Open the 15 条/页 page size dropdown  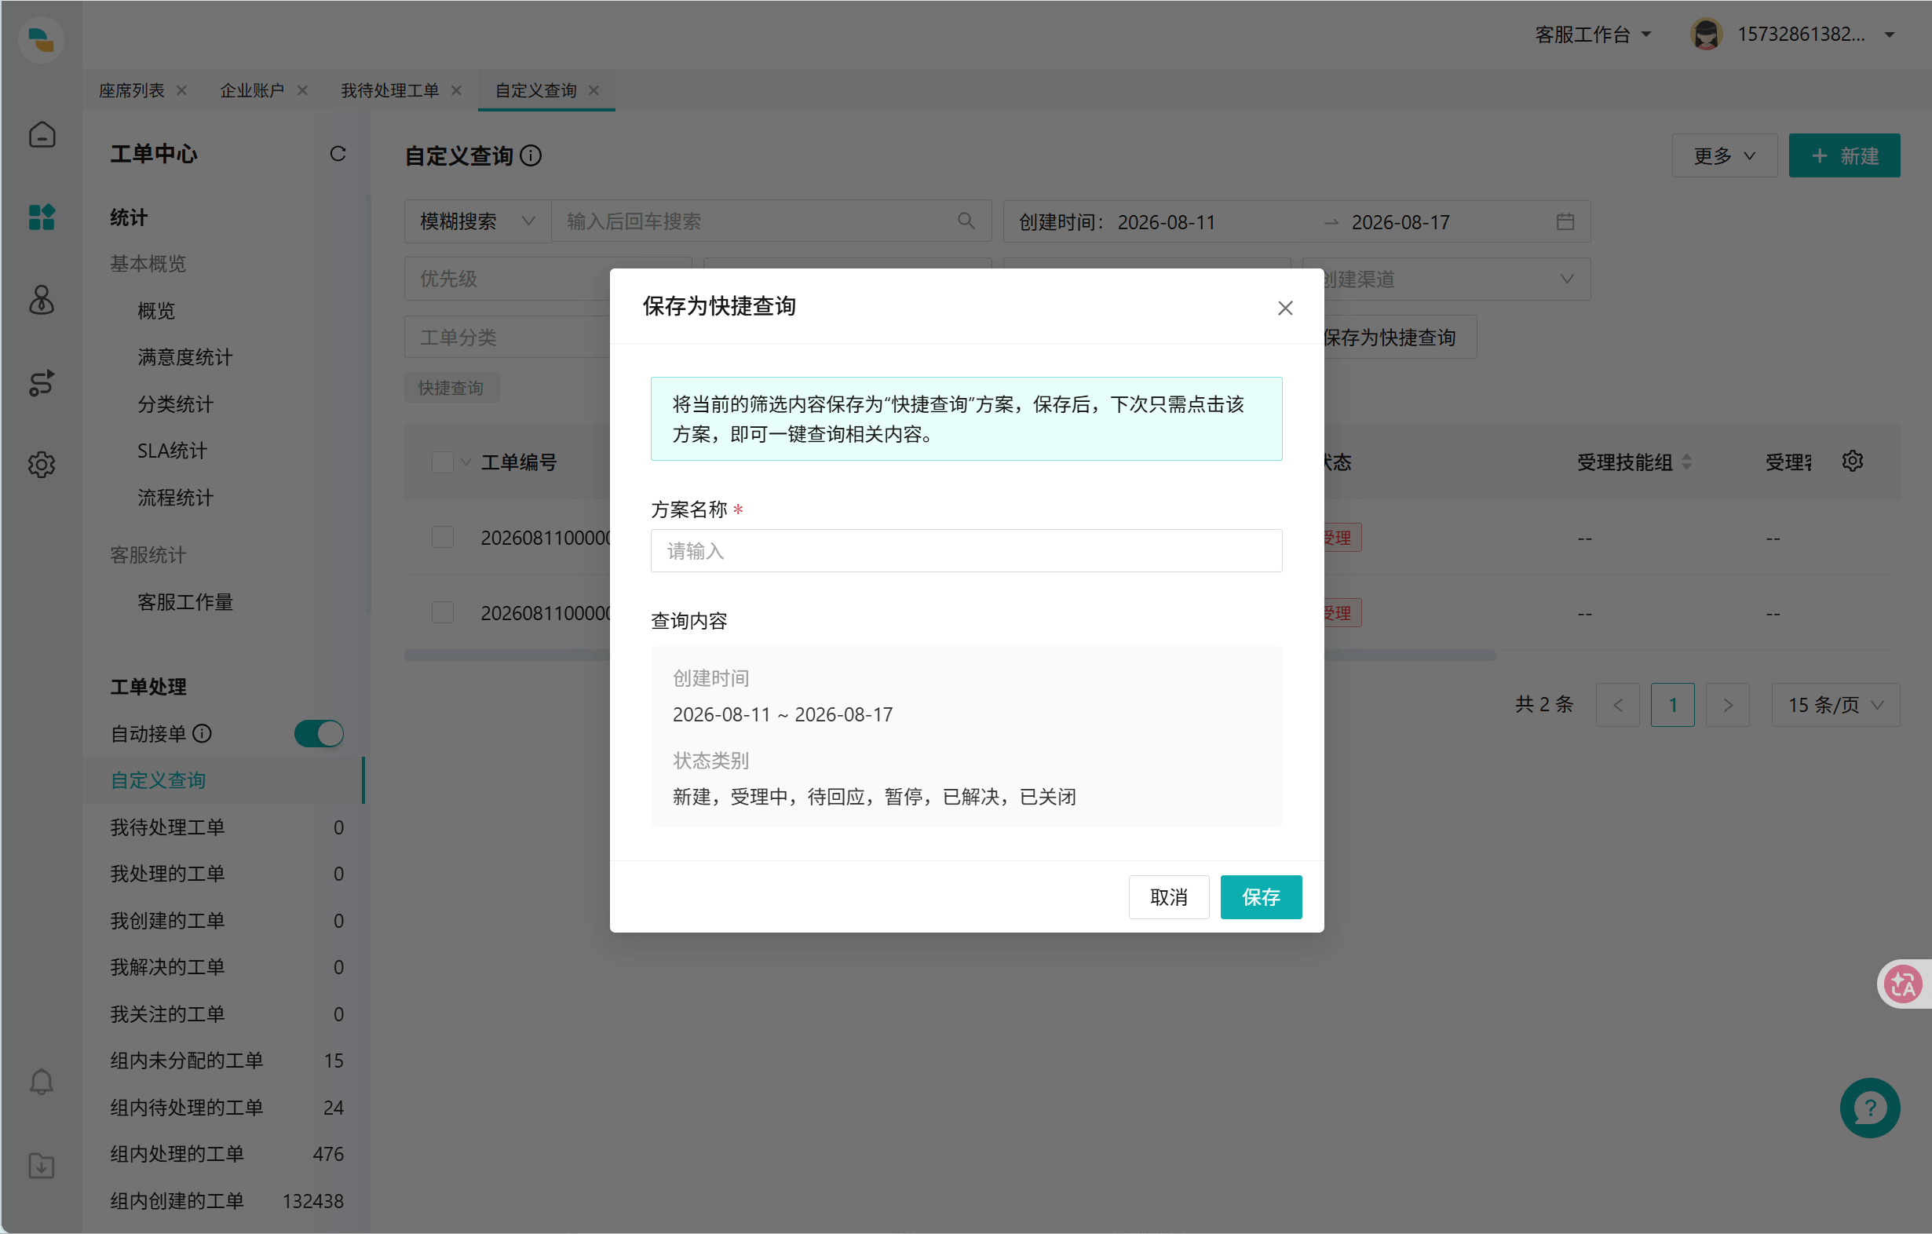point(1835,704)
